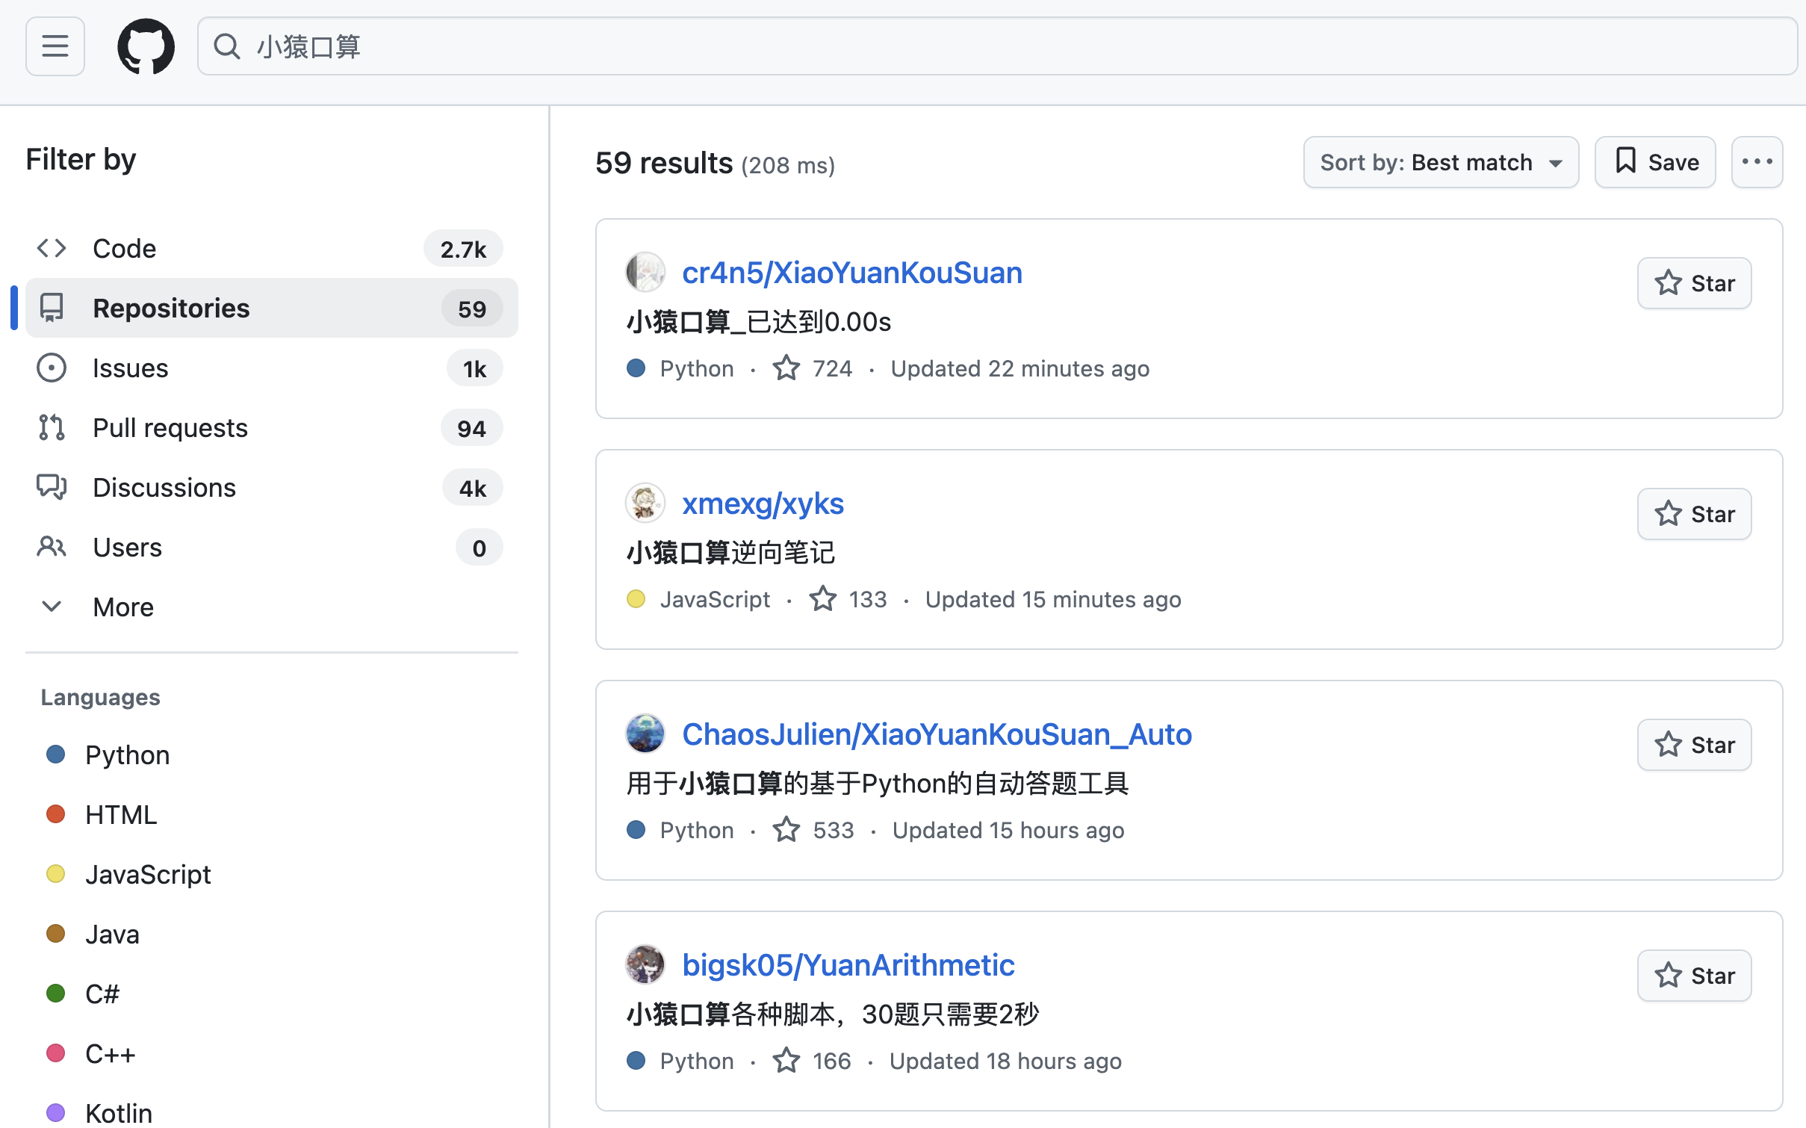Click the yellow JavaScript color dot in Languages
The height and width of the screenshot is (1128, 1806).
56,874
